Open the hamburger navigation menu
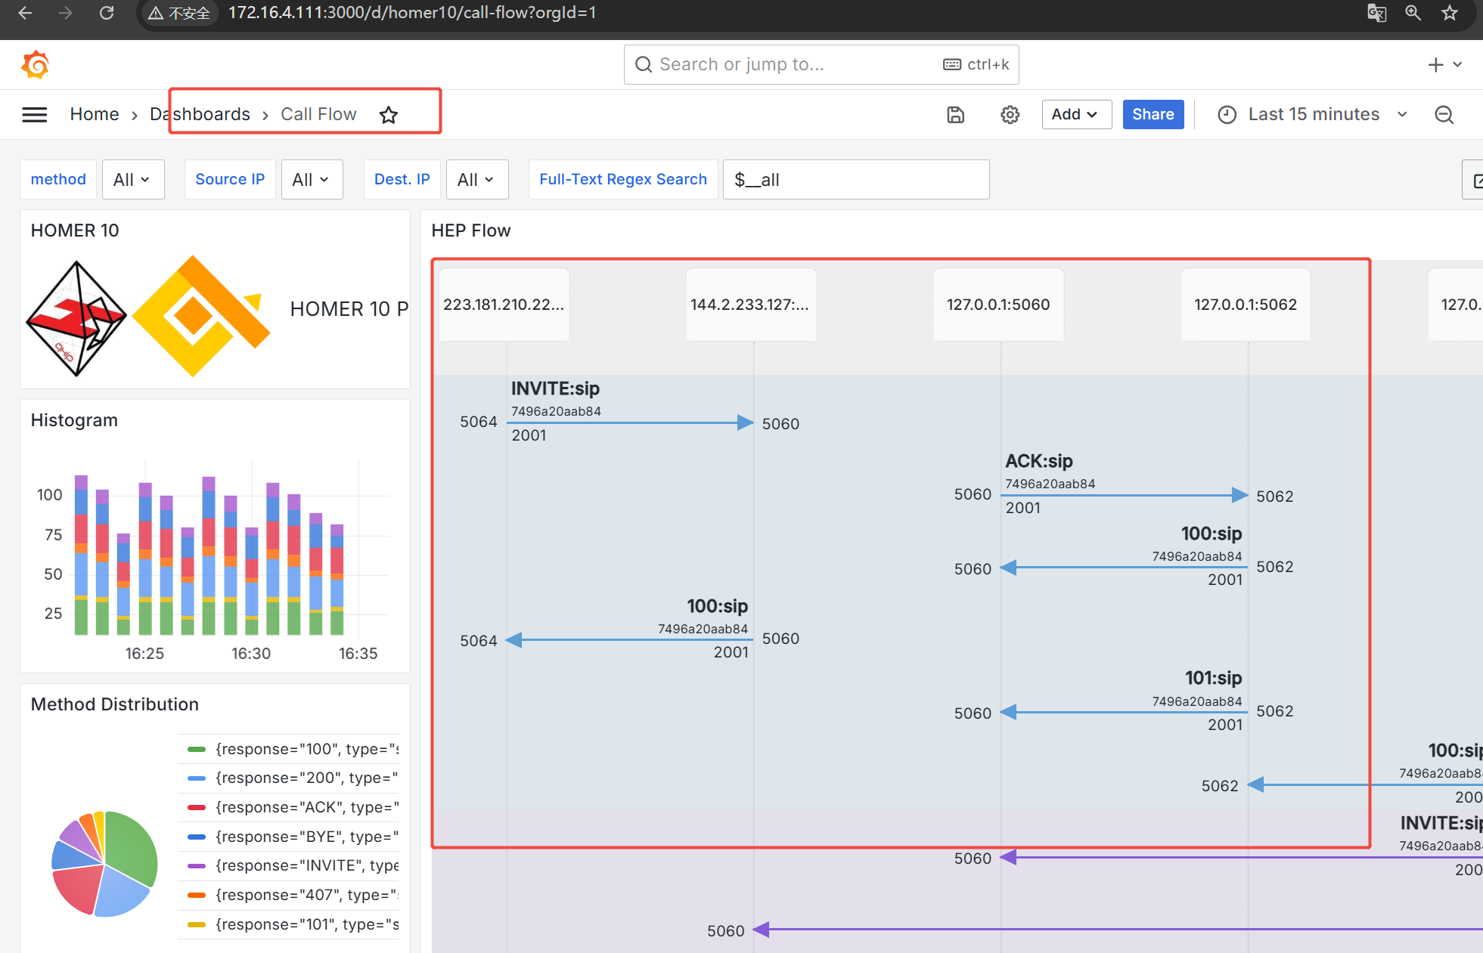 (35, 115)
